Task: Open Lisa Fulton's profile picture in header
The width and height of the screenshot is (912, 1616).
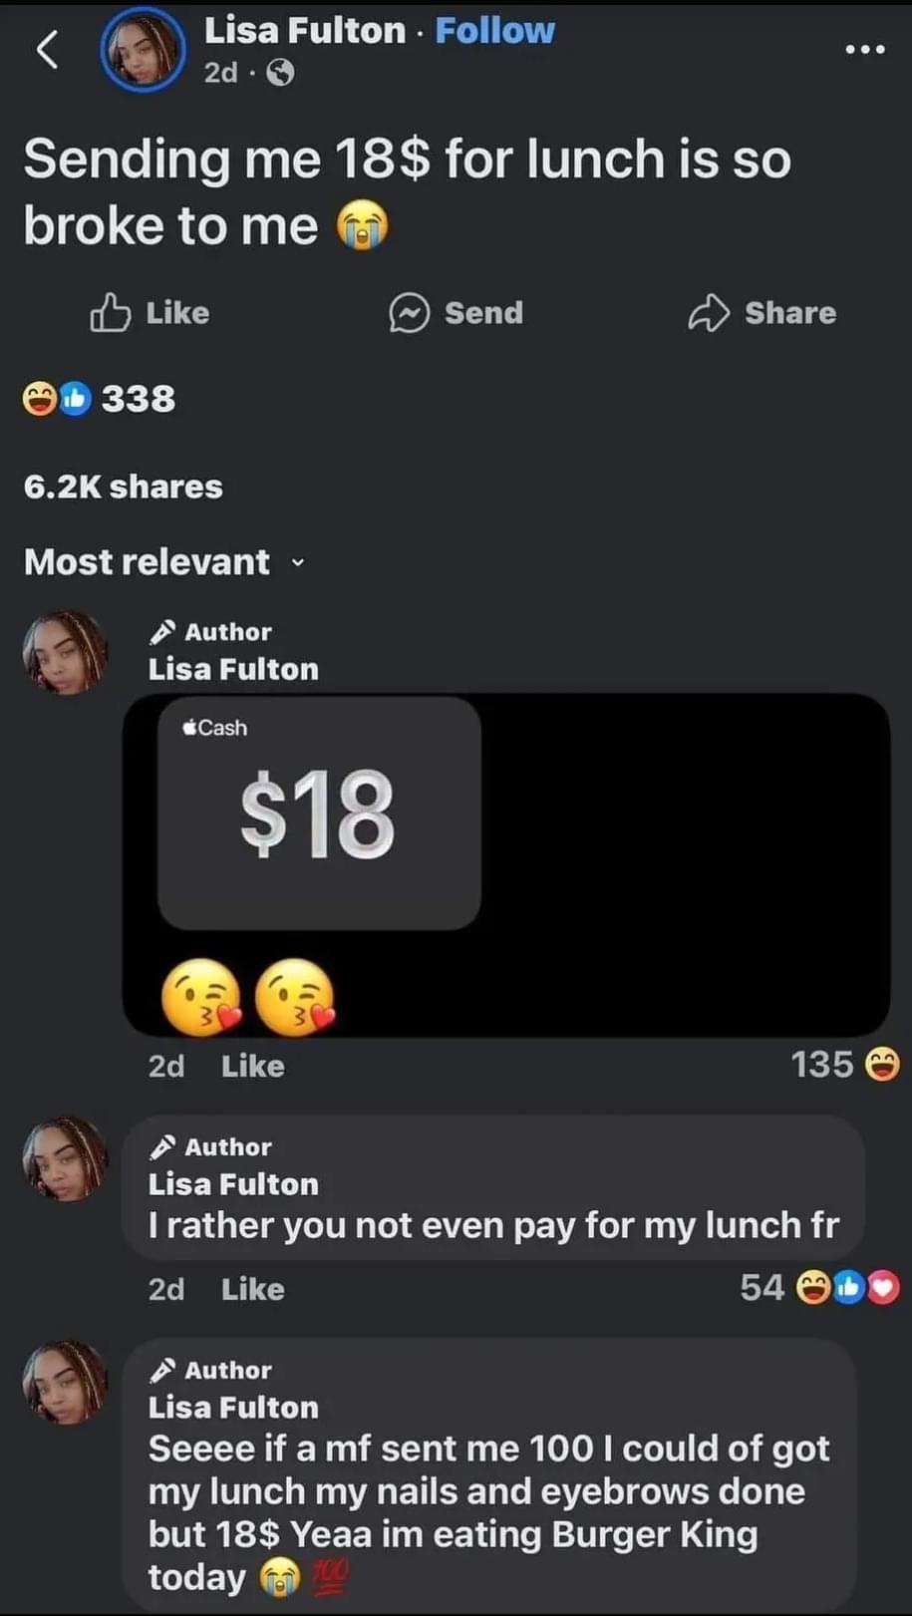Action: point(144,50)
